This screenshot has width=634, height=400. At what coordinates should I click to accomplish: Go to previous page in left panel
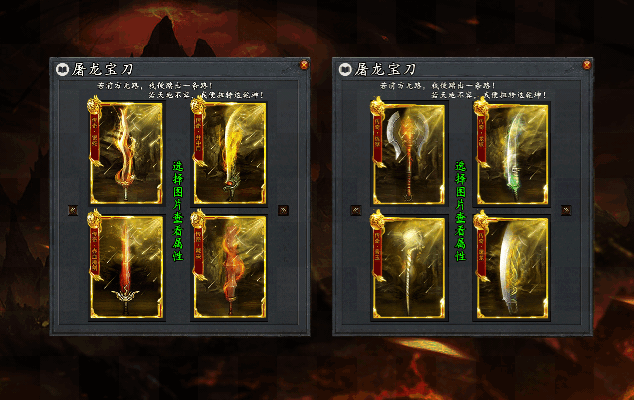pyautogui.click(x=73, y=210)
